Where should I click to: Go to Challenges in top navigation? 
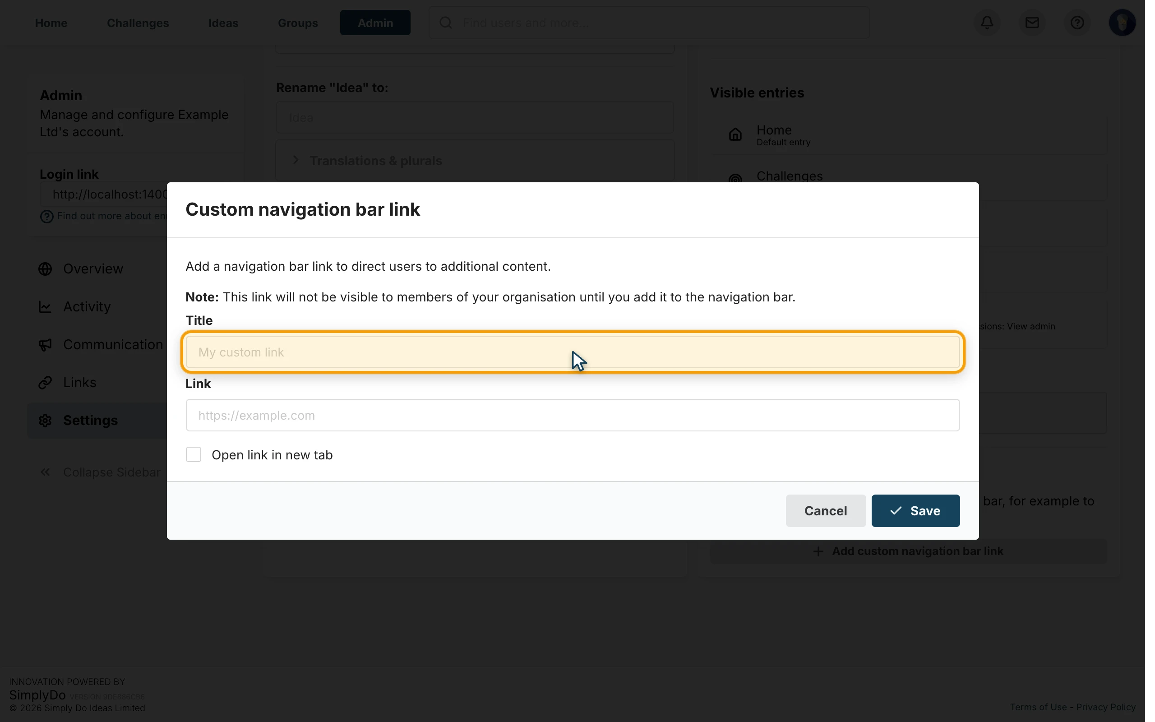pos(138,23)
